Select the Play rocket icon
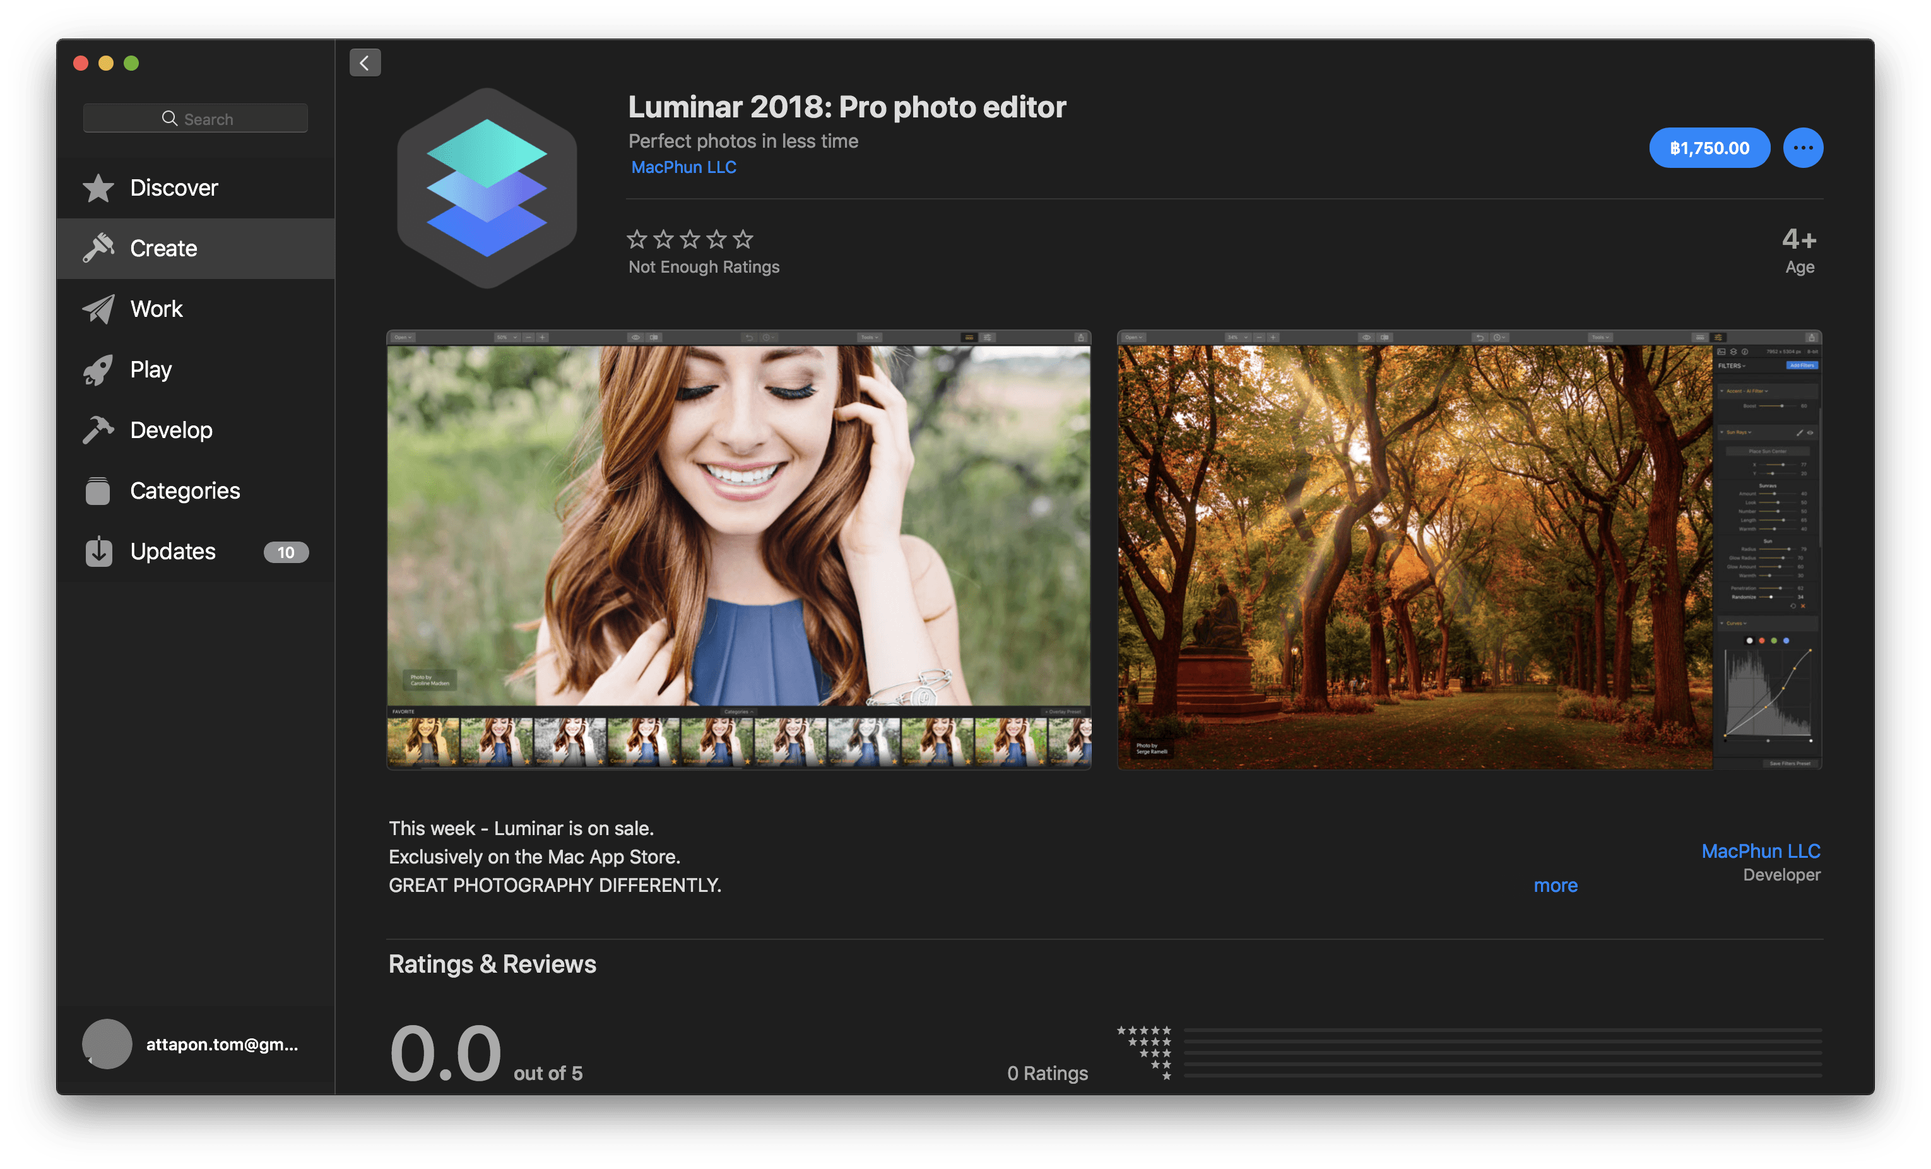Viewport: 1931px width, 1169px height. [x=98, y=369]
